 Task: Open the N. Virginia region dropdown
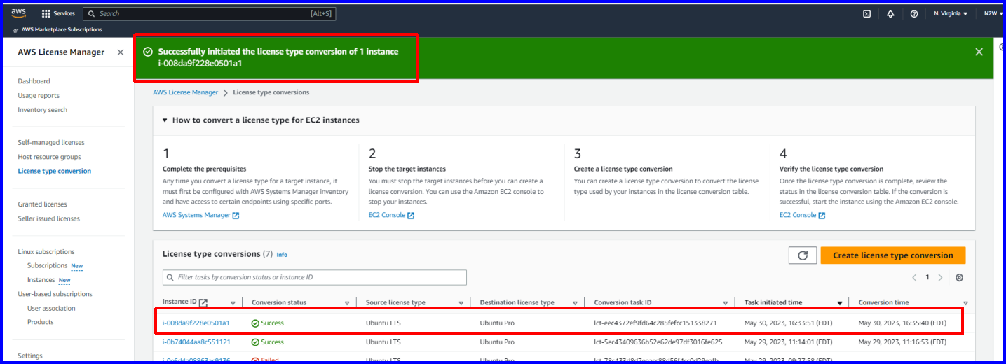click(x=951, y=13)
